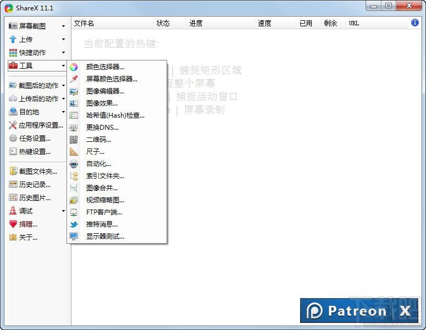Expand the 上传 menu arrow

(63, 40)
